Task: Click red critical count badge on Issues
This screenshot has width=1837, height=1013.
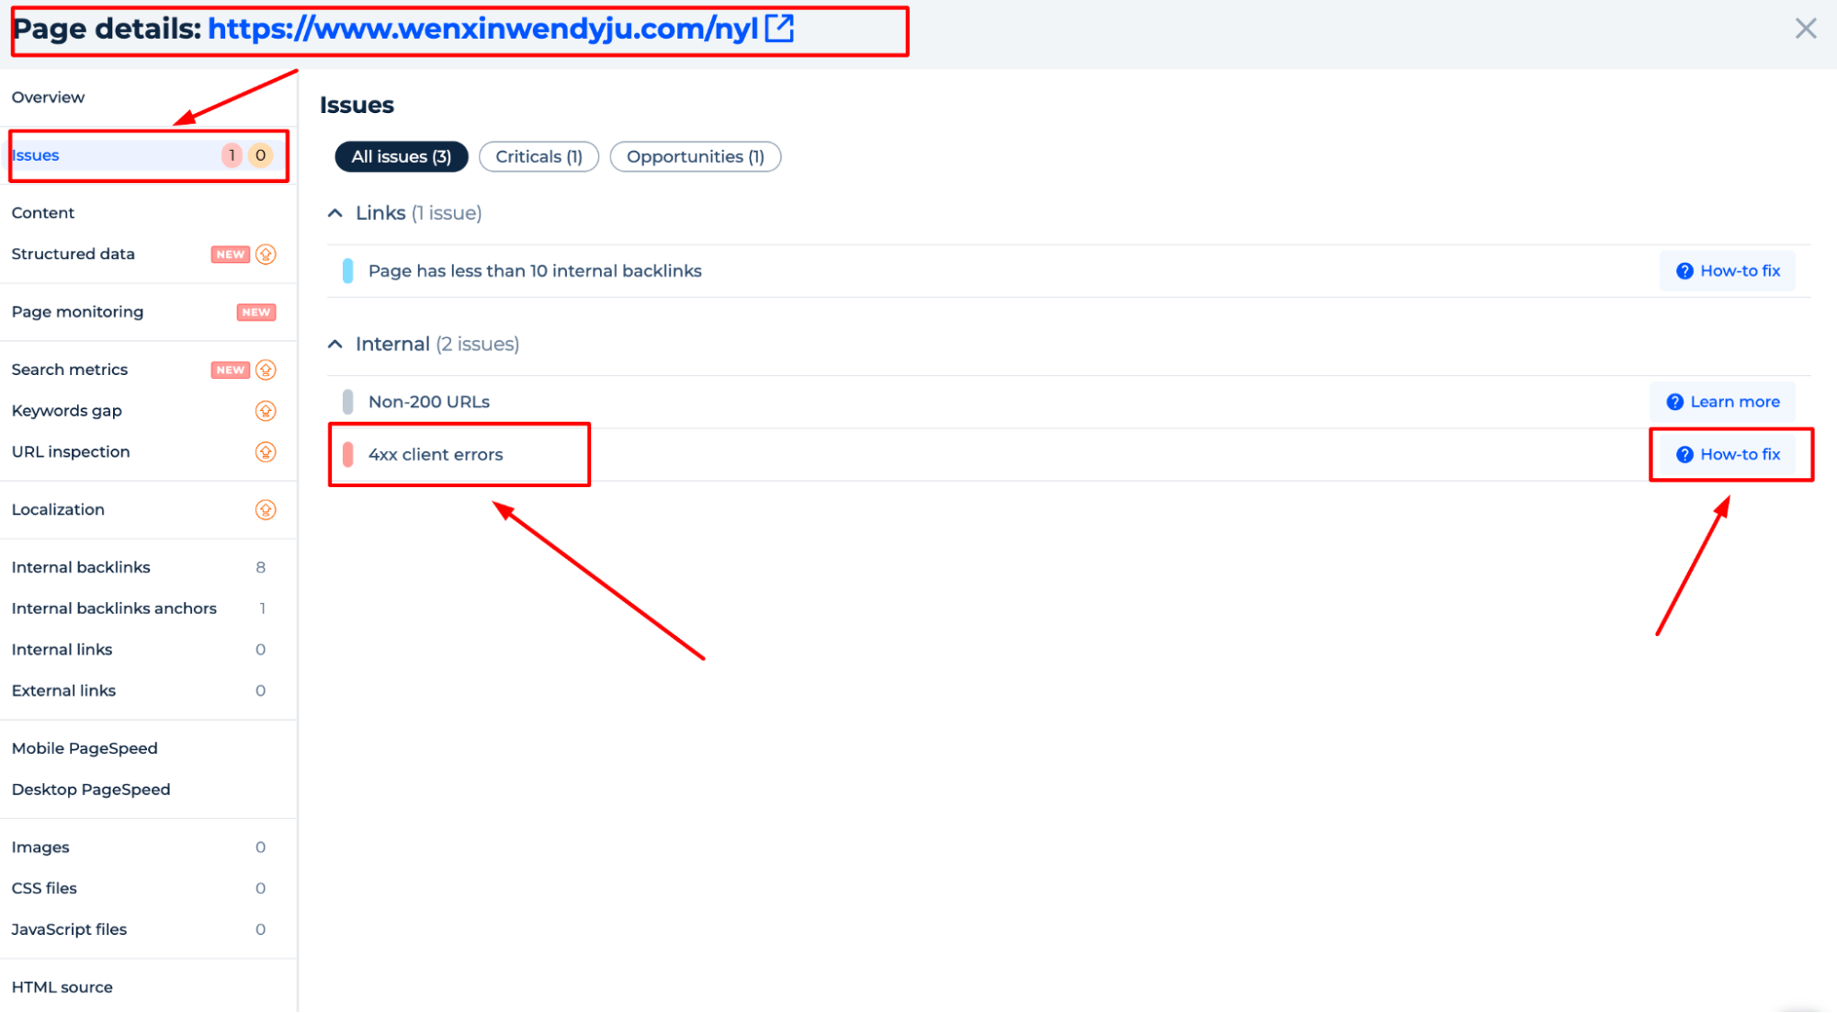Action: point(232,155)
